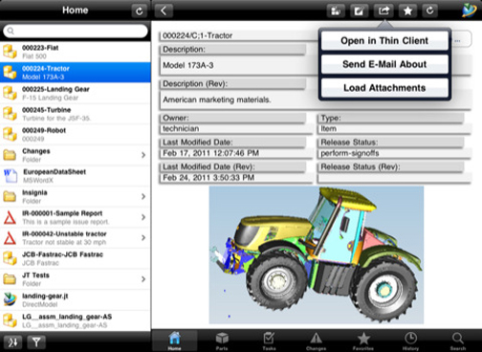Add item to favorites with star icon

click(407, 11)
